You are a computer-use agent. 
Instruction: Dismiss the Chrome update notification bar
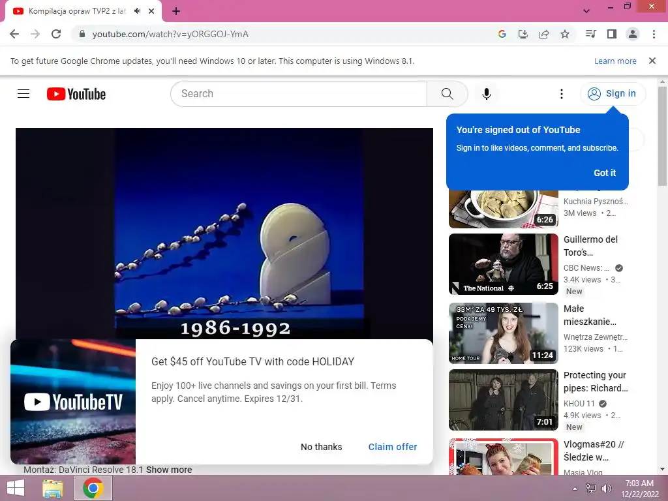(x=652, y=61)
